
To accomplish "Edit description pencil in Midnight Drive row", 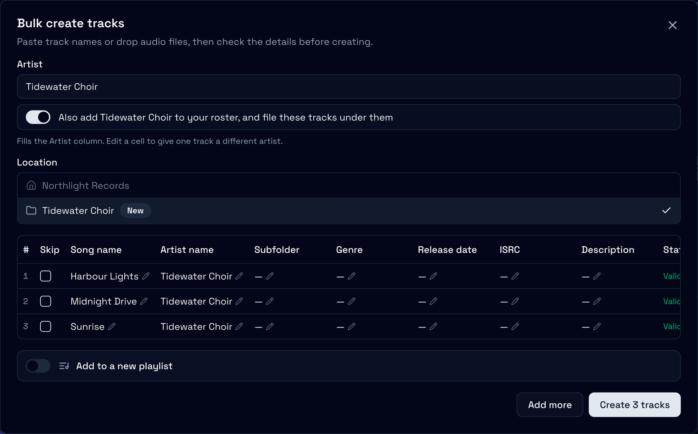I will click(597, 301).
